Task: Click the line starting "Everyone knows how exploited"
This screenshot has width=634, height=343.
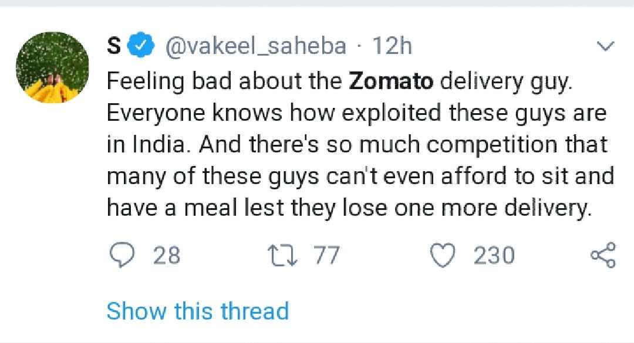Action: coord(356,113)
